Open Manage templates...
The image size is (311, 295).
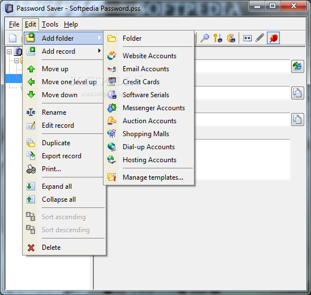pyautogui.click(x=149, y=177)
